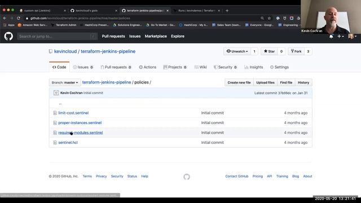Screen dimensions: 361x203
Task: Click file icon beside proper-instances.sentinel
Action: [55, 123]
